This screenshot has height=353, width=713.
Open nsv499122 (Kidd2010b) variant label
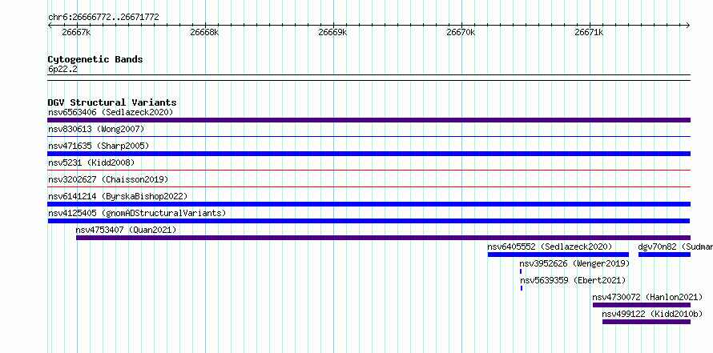pos(653,314)
